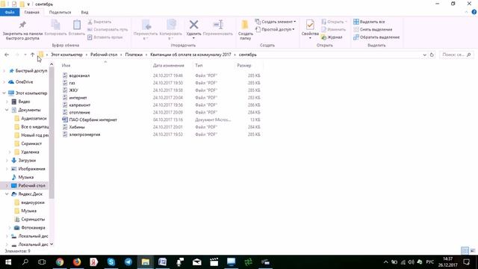Collapse the Яндекс.Диск tree node
This screenshot has height=269, width=478.
pos(7,194)
